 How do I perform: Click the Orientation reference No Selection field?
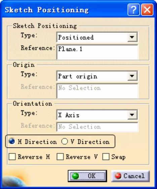(x=97, y=127)
